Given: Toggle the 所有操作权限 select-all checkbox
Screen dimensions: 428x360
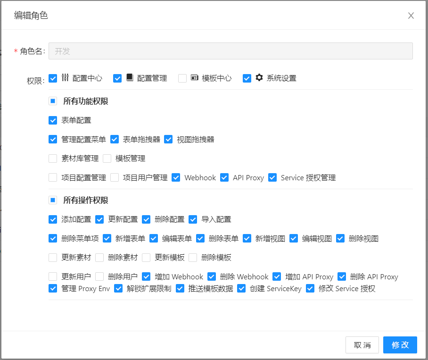Looking at the screenshot, I should pyautogui.click(x=53, y=200).
